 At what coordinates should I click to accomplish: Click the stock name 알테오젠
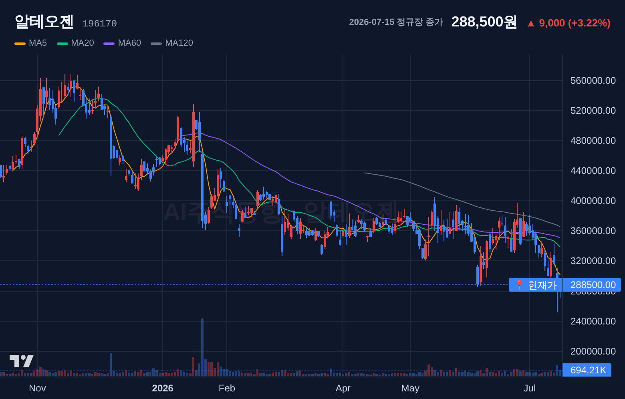[44, 22]
